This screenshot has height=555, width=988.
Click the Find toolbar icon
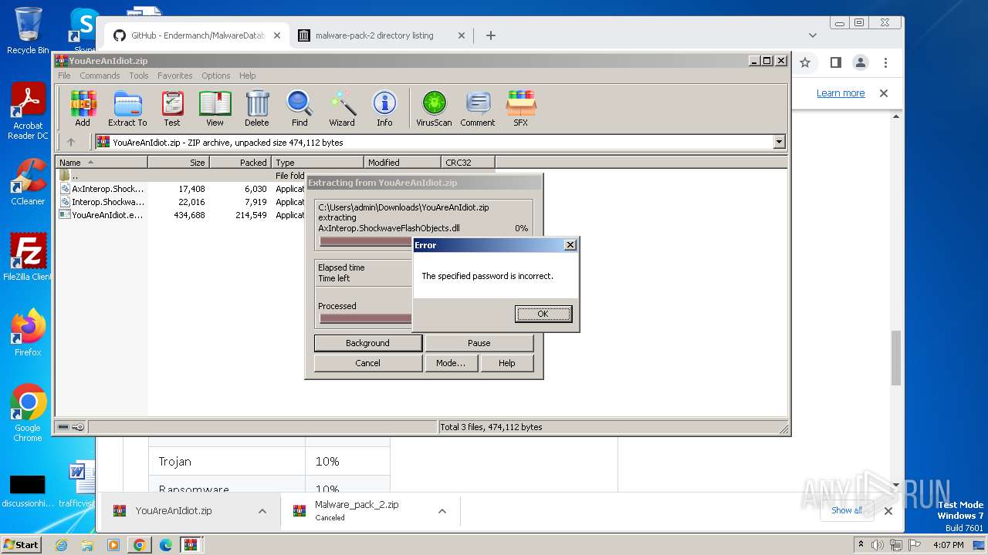click(x=299, y=108)
